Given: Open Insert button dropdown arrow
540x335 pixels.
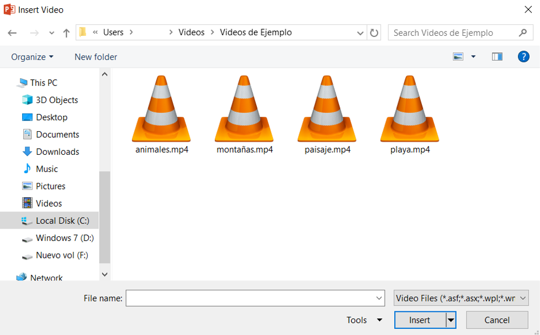Looking at the screenshot, I should (451, 320).
